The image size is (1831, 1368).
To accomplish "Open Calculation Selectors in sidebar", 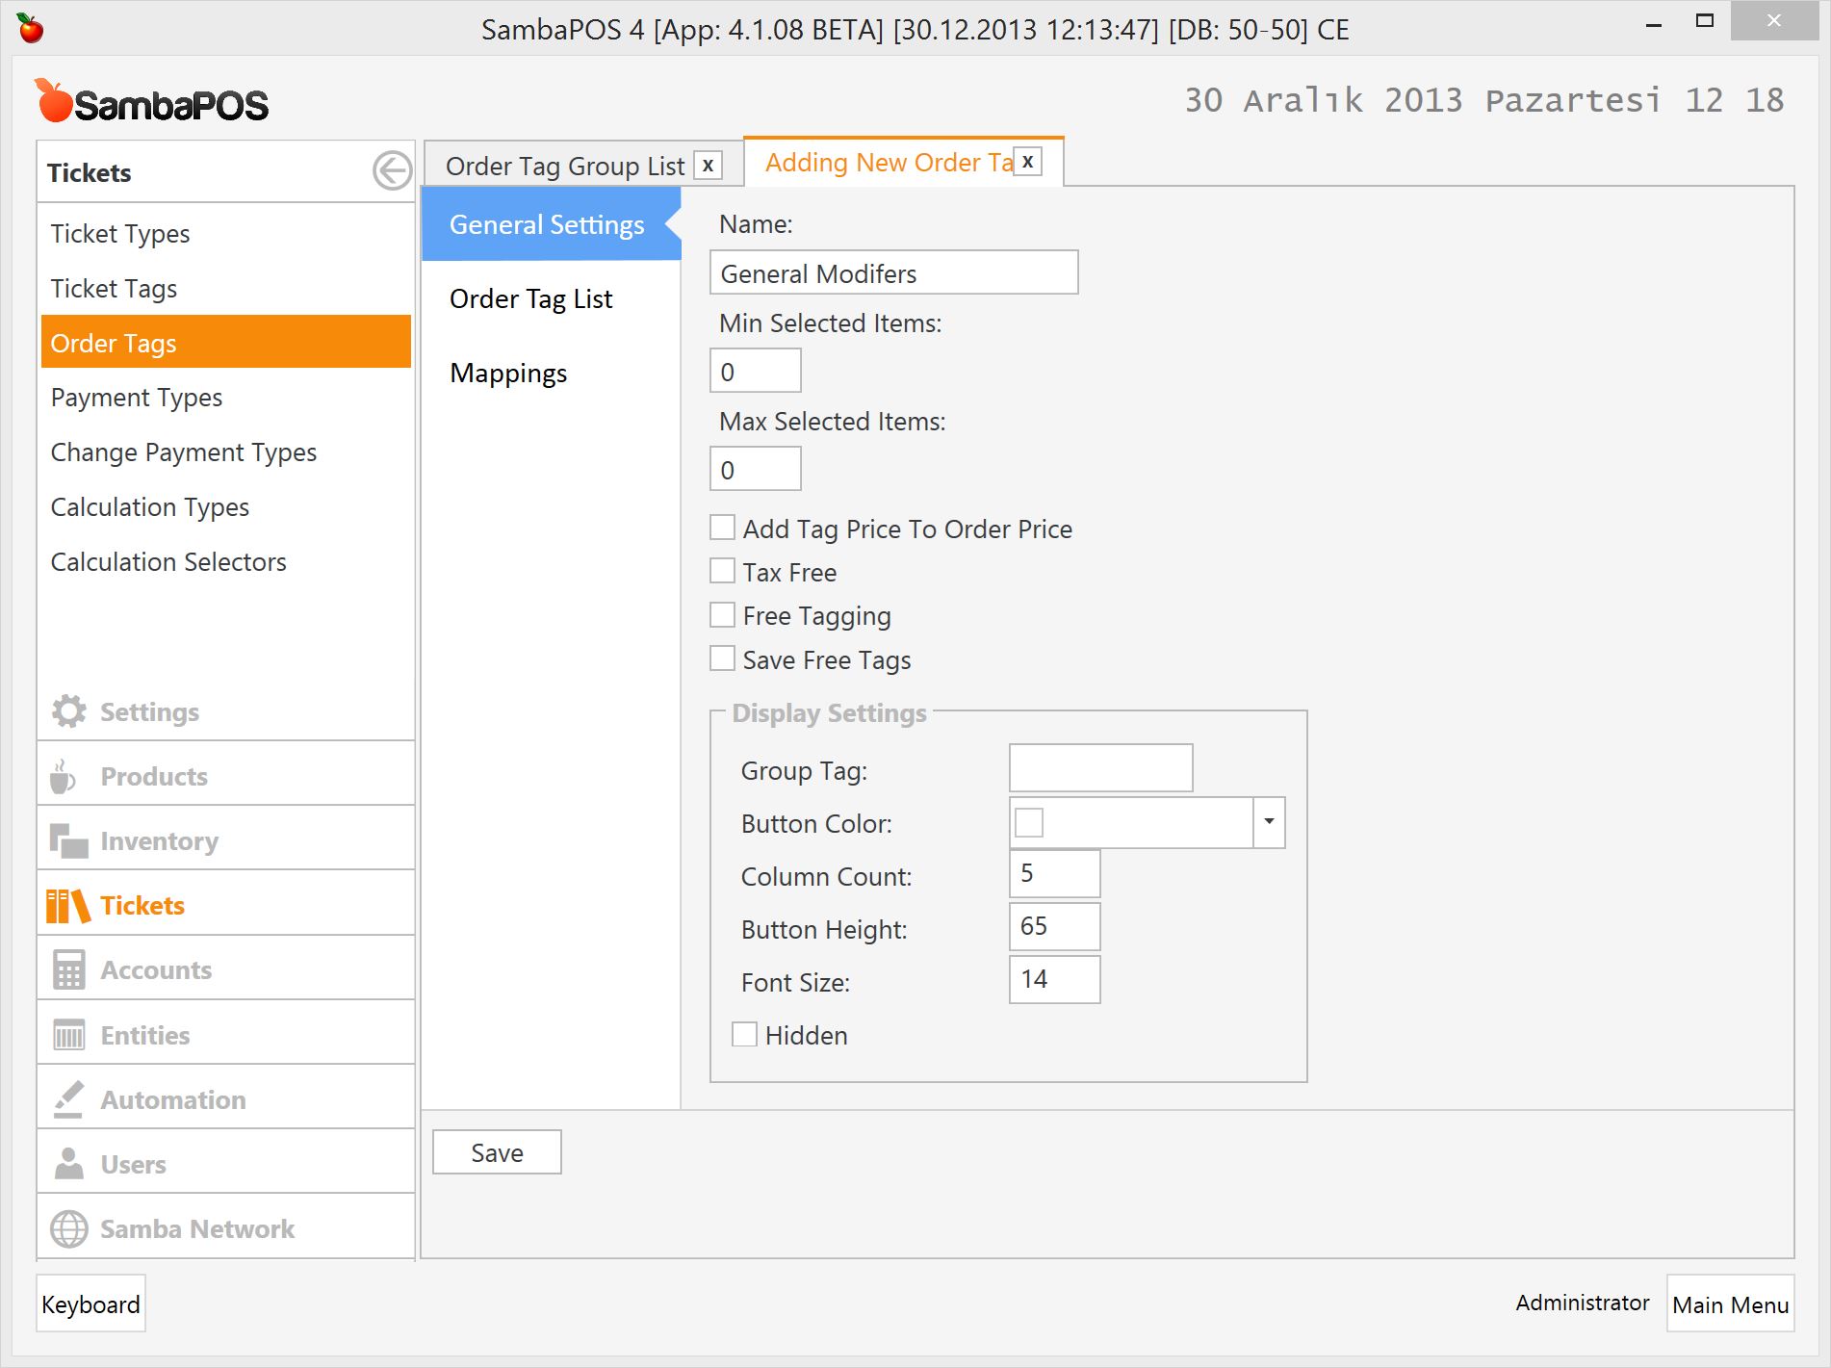I will click(x=226, y=562).
